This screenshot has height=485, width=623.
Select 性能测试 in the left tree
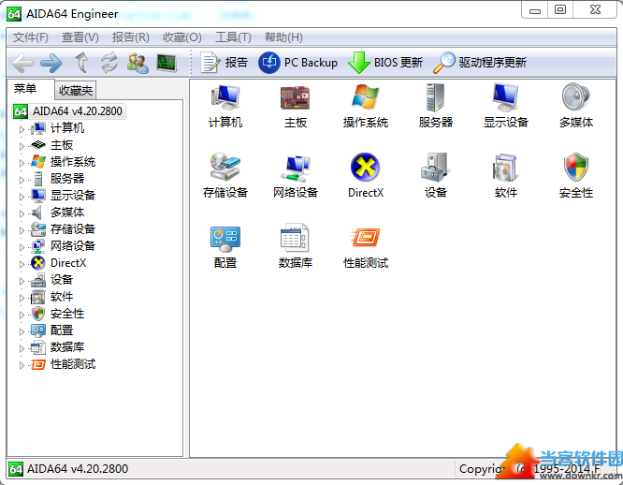pyautogui.click(x=73, y=364)
